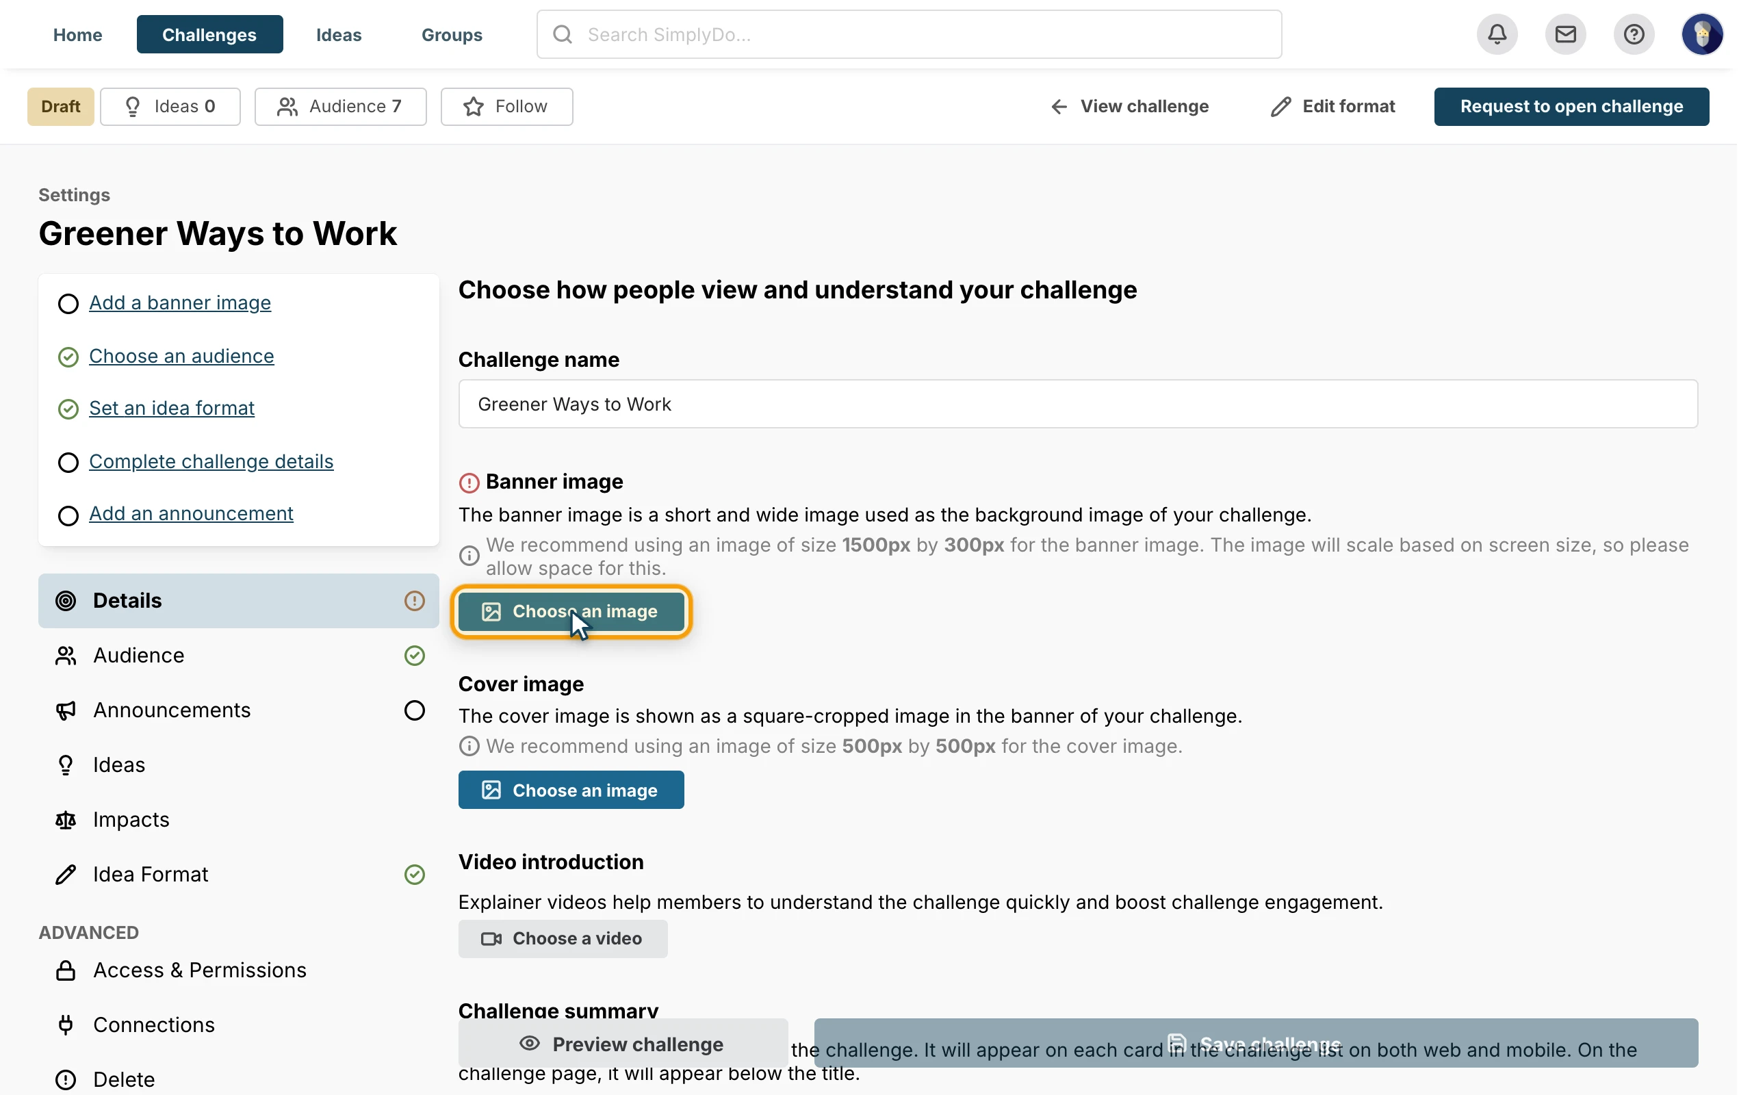The image size is (1752, 1095).
Task: Click info icon beside banner size recommendation
Action: [x=469, y=556]
